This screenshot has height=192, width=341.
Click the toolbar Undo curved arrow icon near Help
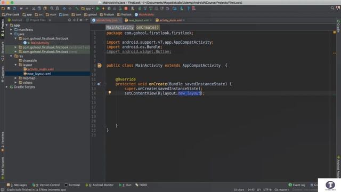(168, 9)
